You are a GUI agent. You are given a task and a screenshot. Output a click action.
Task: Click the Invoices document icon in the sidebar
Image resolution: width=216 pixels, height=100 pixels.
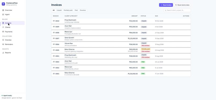click(3, 23)
